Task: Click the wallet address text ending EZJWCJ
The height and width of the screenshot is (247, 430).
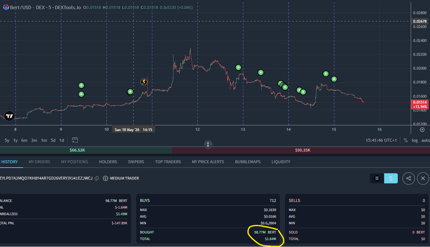Action: 46,178
